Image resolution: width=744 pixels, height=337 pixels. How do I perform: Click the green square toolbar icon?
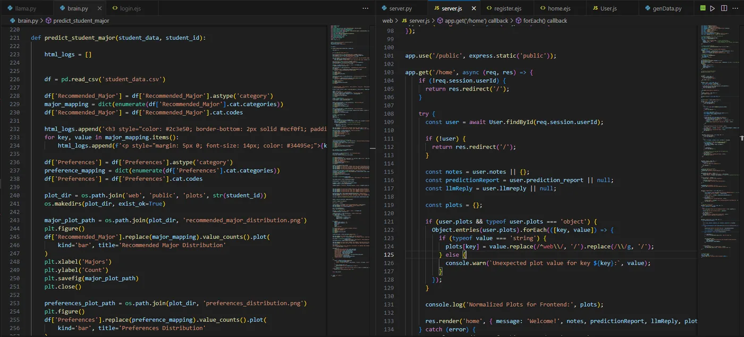pyautogui.click(x=703, y=8)
